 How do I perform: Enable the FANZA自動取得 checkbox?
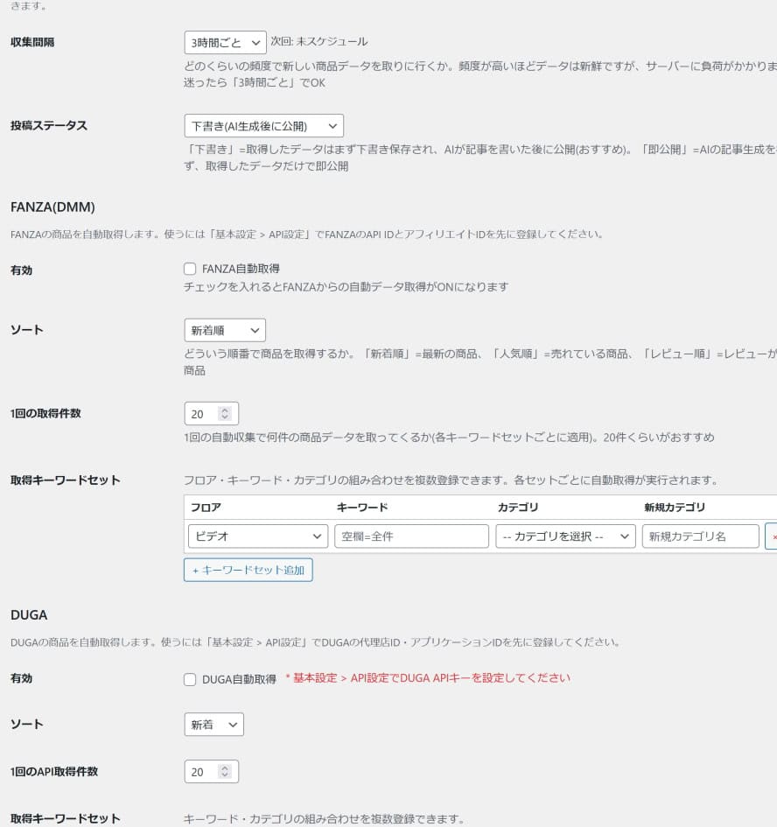coord(190,269)
